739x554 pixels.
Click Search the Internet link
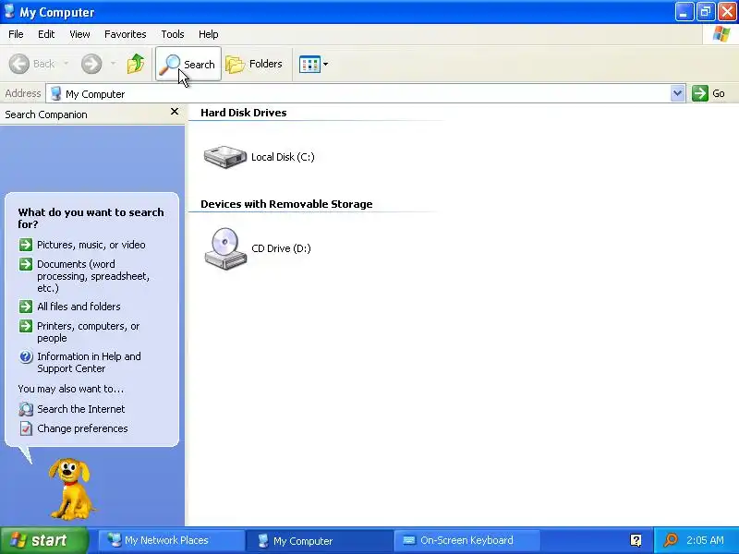(81, 409)
